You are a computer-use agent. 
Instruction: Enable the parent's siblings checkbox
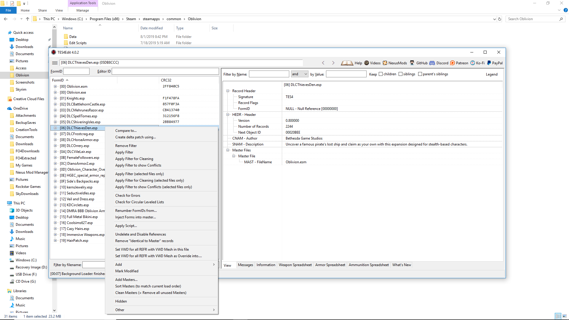tap(420, 74)
